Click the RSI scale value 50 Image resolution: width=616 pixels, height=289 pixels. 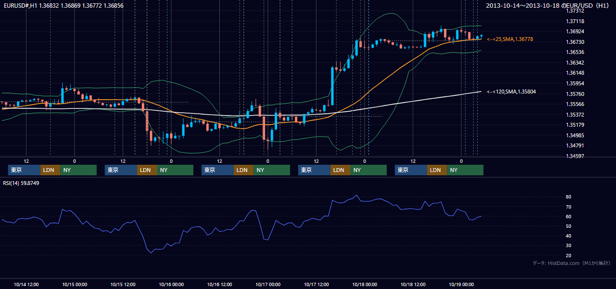click(x=569, y=226)
